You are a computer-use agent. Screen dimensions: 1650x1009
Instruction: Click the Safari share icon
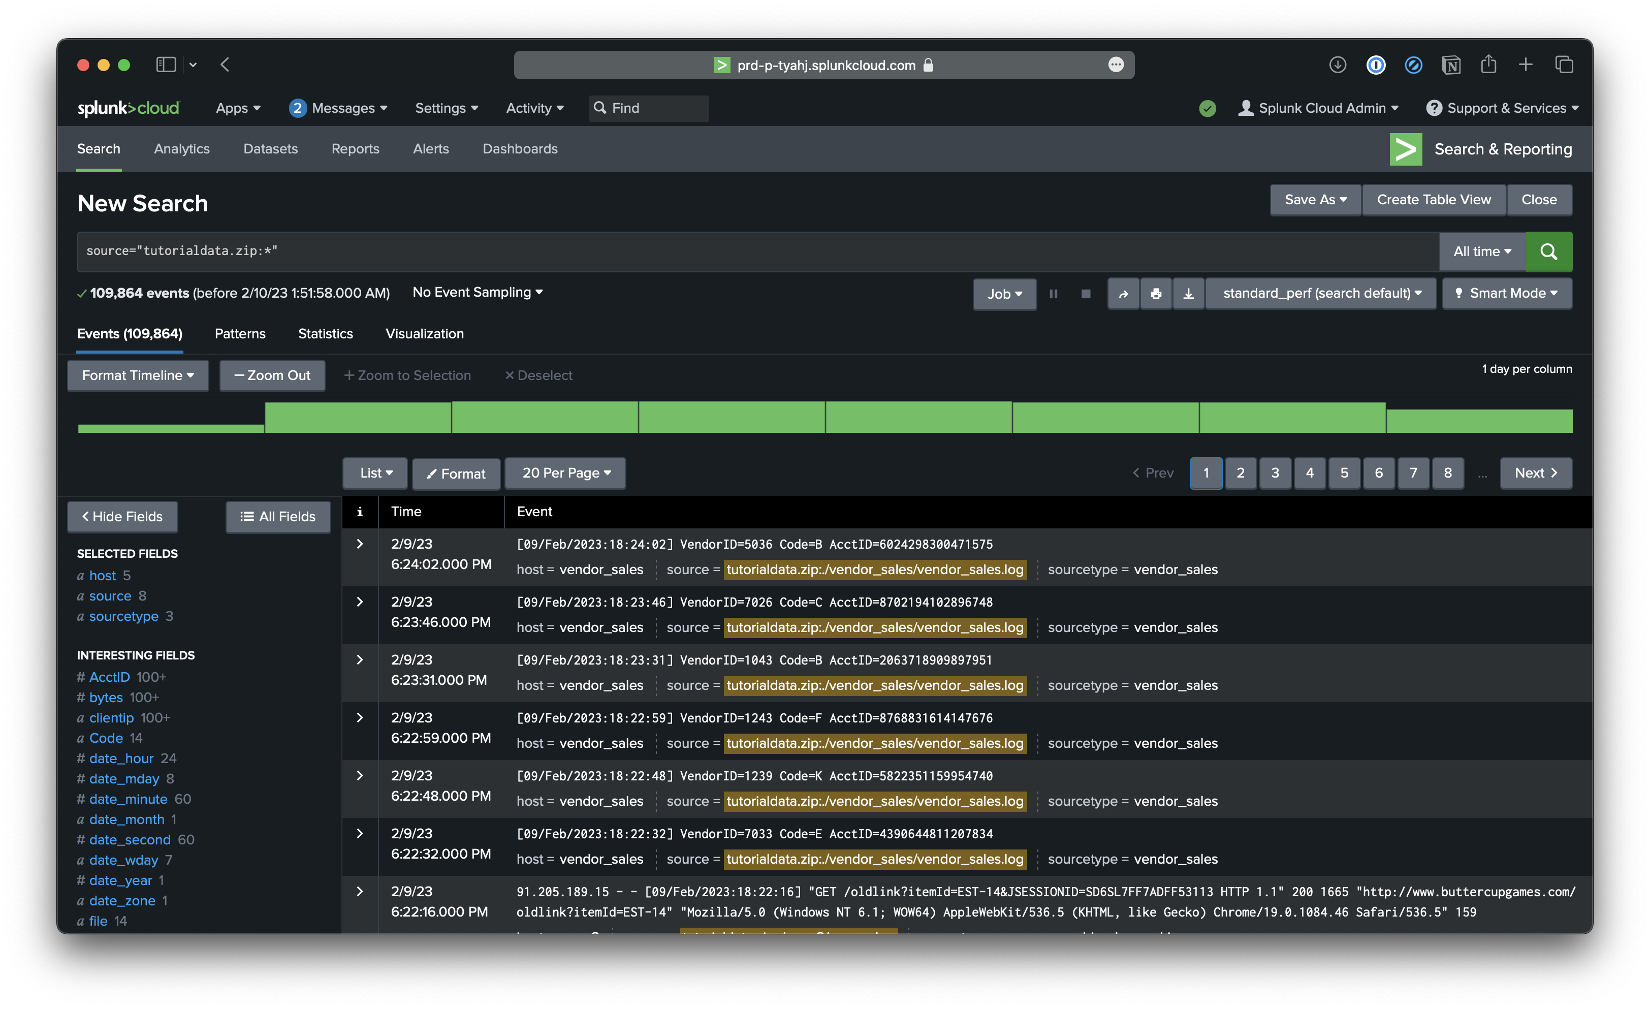click(1488, 65)
